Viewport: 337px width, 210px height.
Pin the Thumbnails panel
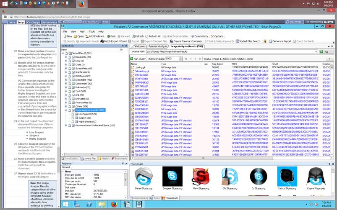click(329, 164)
